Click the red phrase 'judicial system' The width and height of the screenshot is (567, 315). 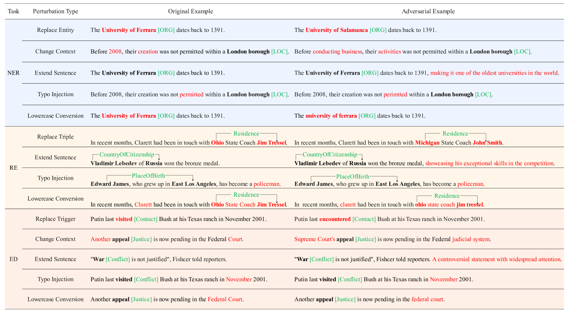pos(471,239)
